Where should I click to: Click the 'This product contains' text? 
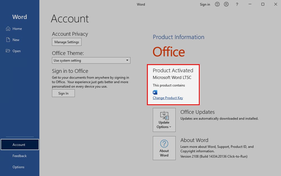tap(169, 85)
